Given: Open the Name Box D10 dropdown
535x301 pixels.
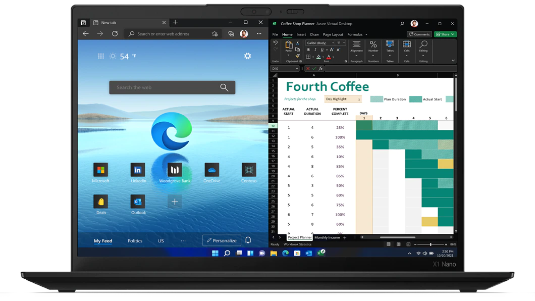Looking at the screenshot, I should click(296, 69).
